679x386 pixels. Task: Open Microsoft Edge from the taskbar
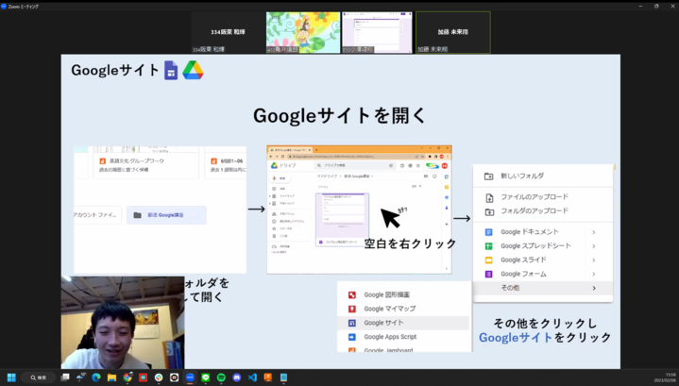click(96, 378)
